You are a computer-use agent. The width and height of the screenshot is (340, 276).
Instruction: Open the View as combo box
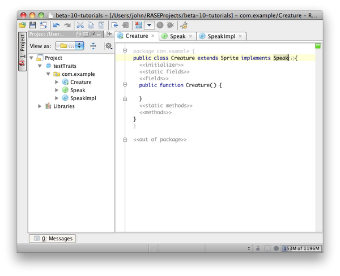click(70, 46)
